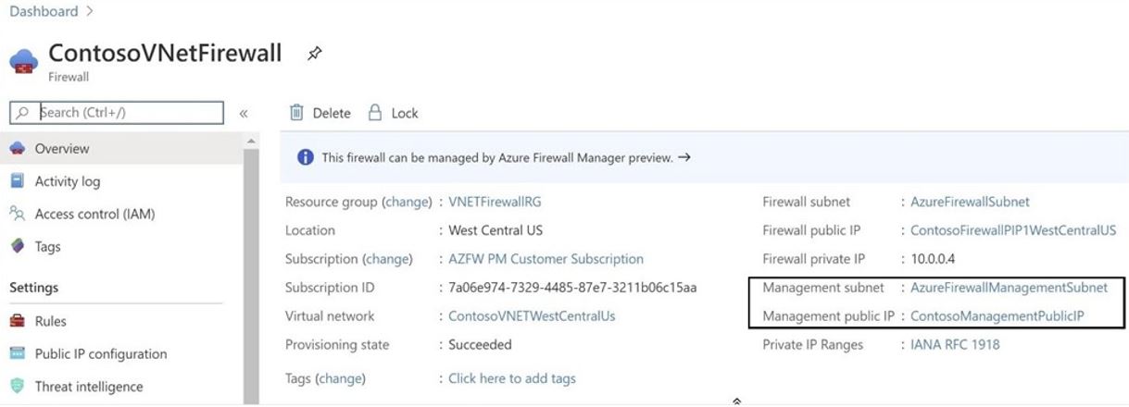Open Public IP configuration settings

coord(101,353)
